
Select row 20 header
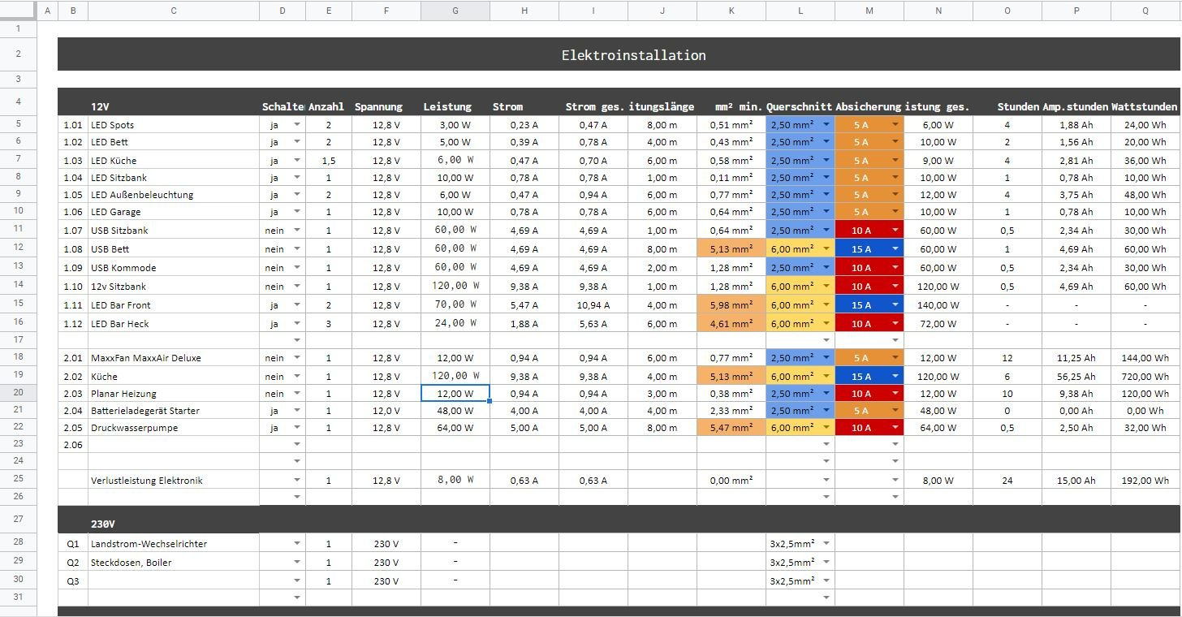(x=18, y=393)
